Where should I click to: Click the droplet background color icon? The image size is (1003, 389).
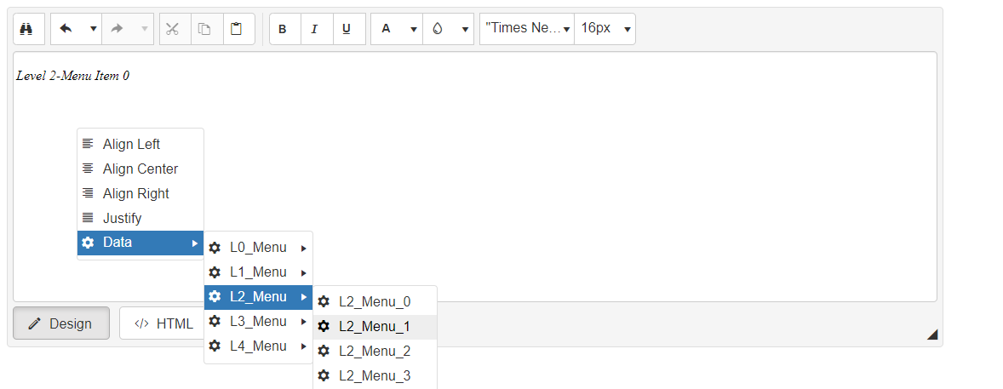click(438, 29)
